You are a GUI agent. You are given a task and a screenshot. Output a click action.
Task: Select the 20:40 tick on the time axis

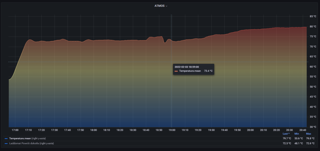[302, 130]
